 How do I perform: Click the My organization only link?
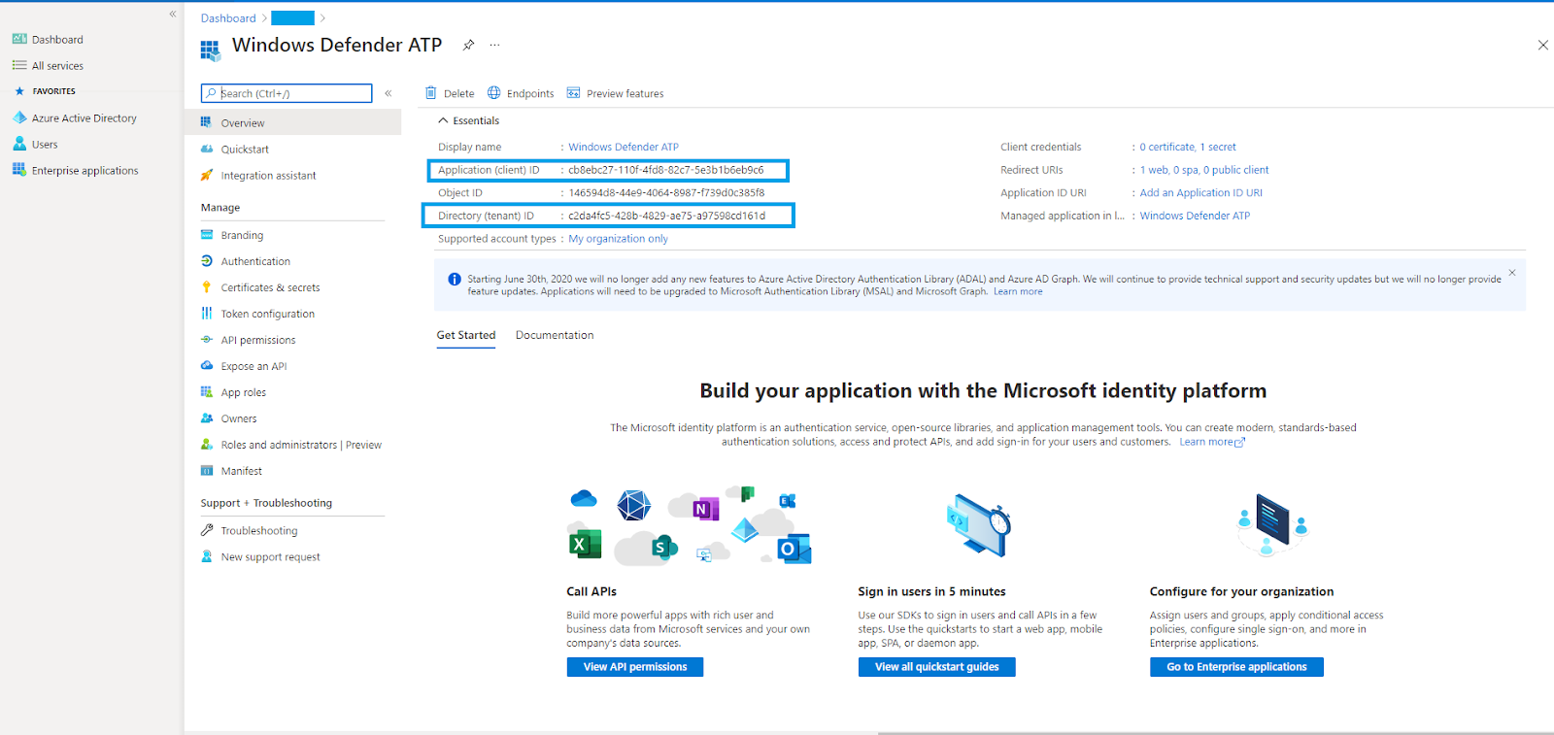pos(619,239)
